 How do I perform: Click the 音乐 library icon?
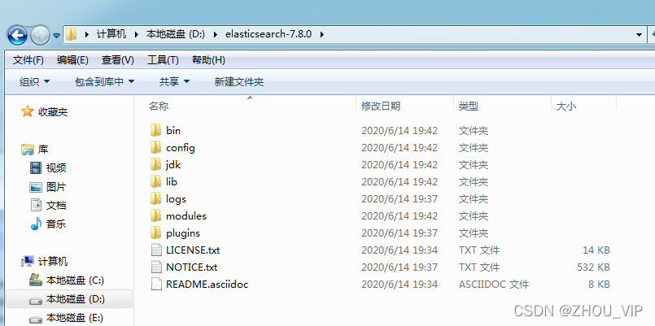point(36,224)
